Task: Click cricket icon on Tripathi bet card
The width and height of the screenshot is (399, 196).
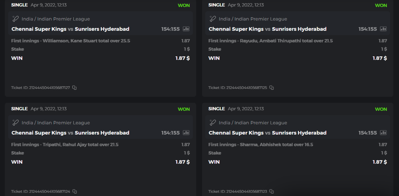Action: [16, 123]
